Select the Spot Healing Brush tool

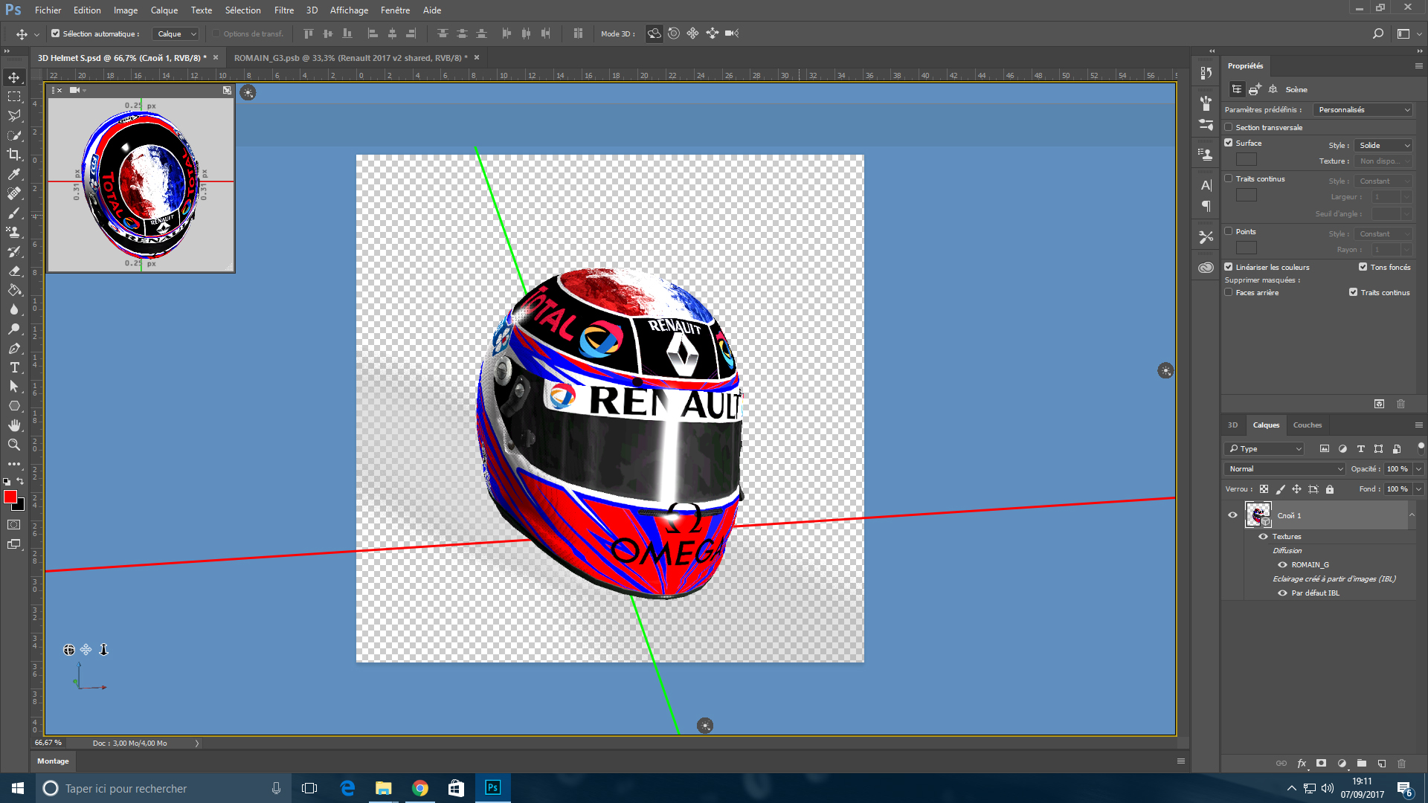pos(14,193)
